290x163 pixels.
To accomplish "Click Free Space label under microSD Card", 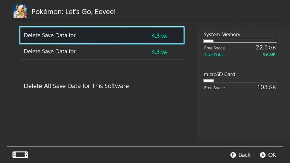I will tap(214, 88).
